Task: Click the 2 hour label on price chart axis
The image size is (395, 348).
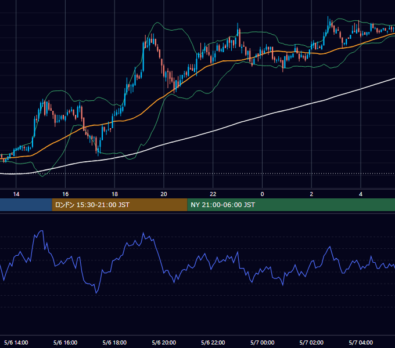Action: (311, 194)
